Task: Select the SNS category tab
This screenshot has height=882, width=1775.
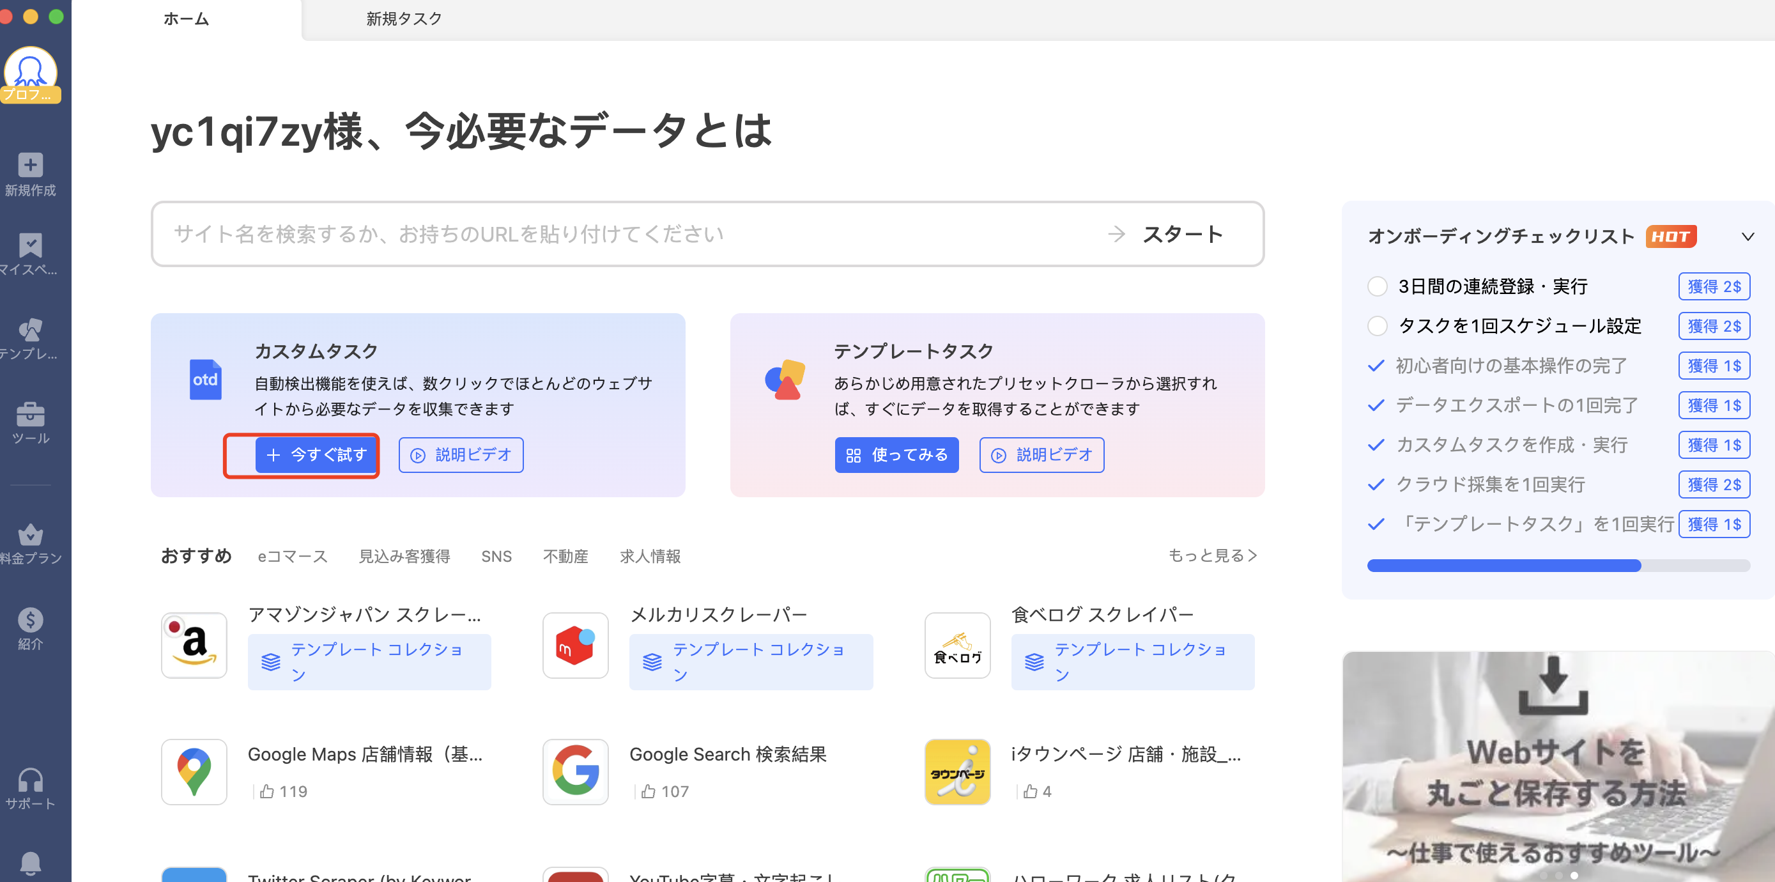Action: click(x=496, y=556)
